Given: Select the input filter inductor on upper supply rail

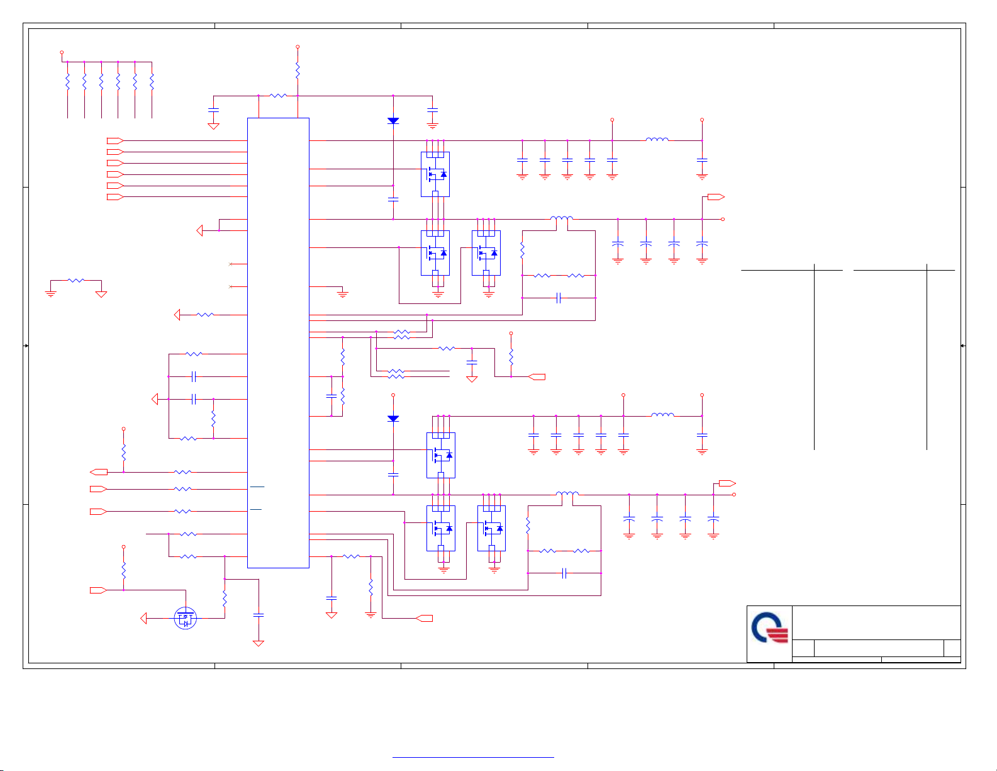Looking at the screenshot, I should pos(657,140).
